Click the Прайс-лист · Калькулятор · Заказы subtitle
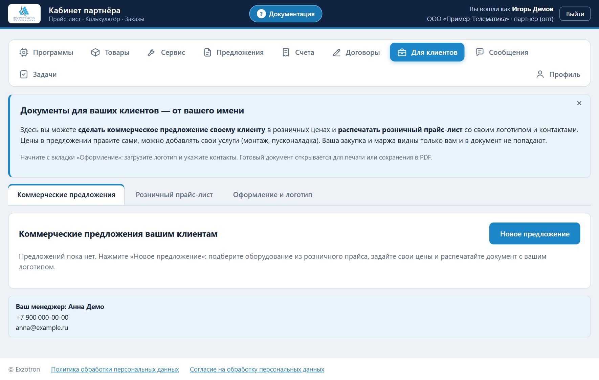The height and width of the screenshot is (380, 599). click(96, 19)
